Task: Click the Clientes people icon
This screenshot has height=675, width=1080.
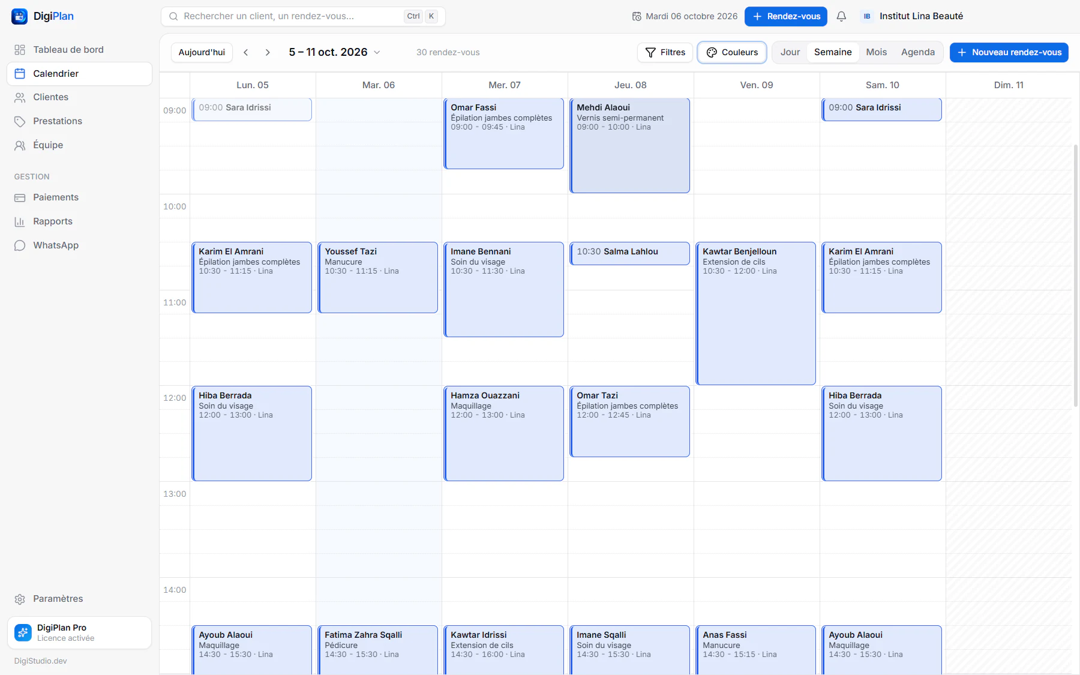Action: (x=20, y=97)
